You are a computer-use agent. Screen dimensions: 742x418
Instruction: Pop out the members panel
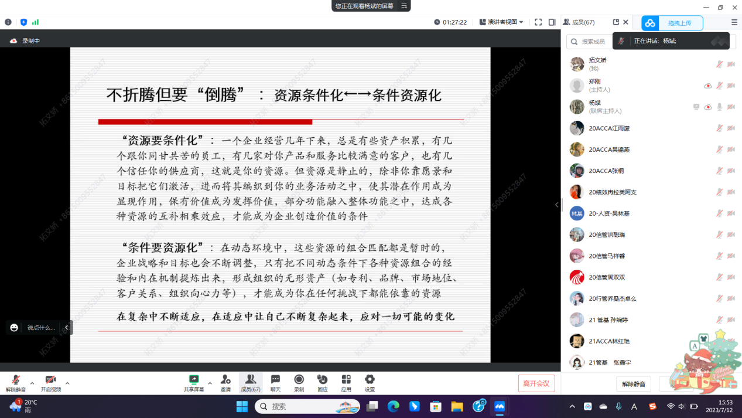(x=616, y=22)
